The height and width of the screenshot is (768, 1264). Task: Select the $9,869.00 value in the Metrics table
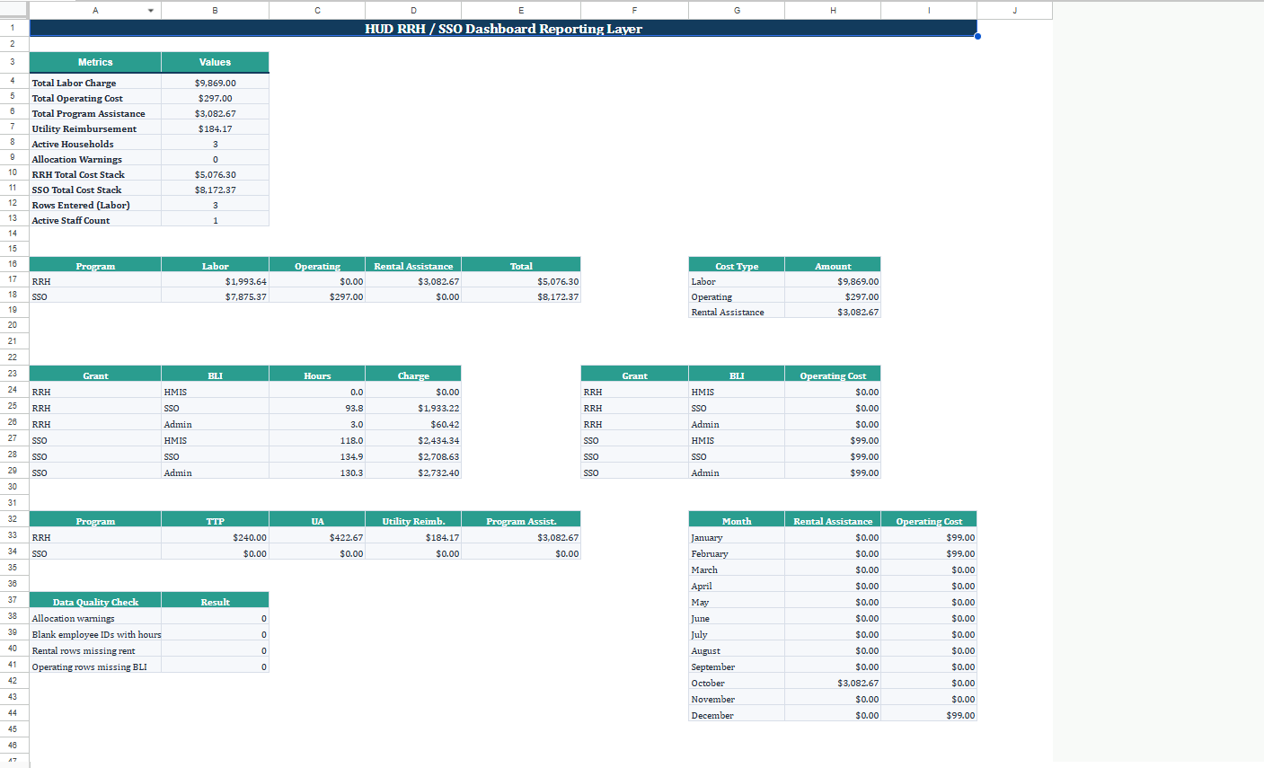tap(215, 83)
